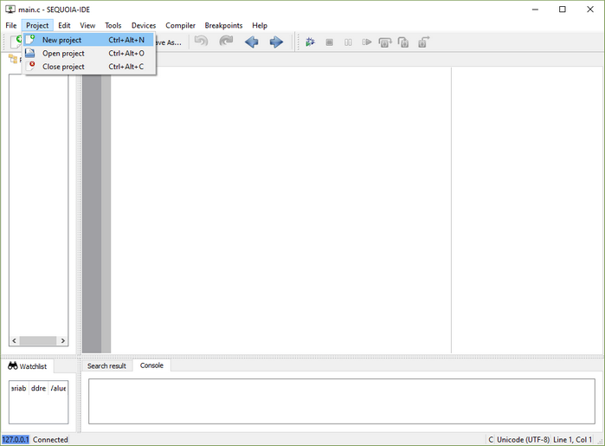The width and height of the screenshot is (605, 446).
Task: Click the Redo toolbar icon
Action: (x=226, y=41)
